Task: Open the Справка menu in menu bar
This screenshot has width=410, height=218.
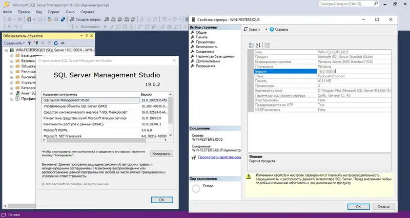Action: [87, 12]
